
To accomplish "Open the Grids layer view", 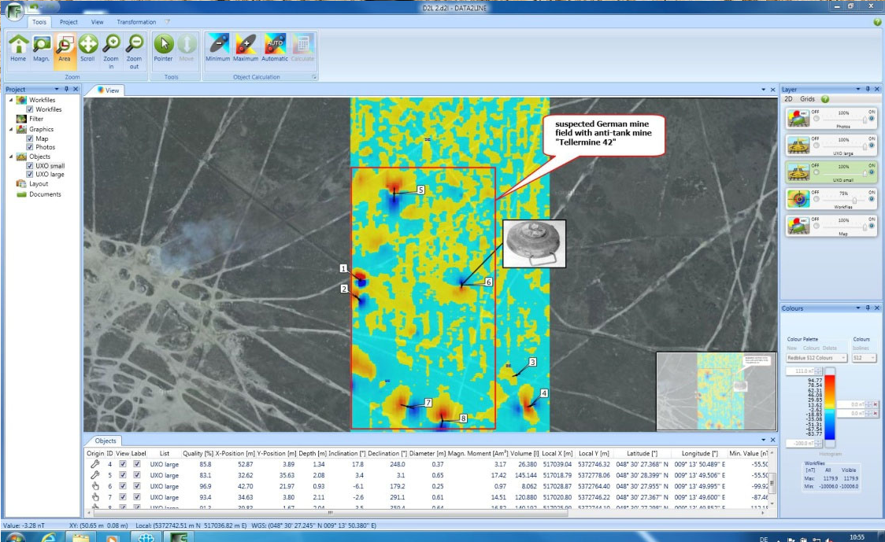I will click(807, 99).
